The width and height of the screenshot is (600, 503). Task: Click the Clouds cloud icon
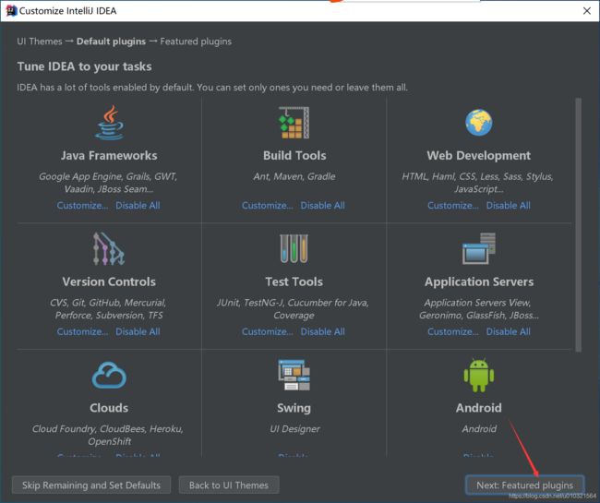click(109, 376)
